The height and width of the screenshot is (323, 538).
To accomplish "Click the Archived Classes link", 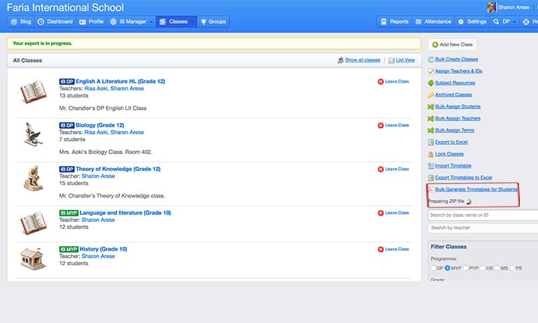I will click(453, 95).
